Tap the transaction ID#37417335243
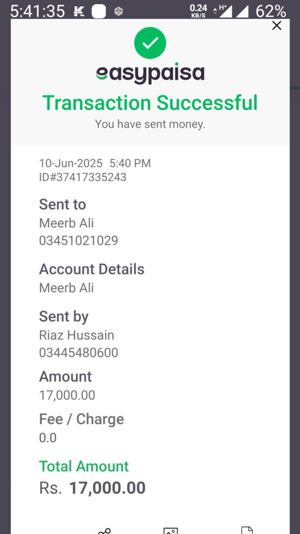This screenshot has width=300, height=534. (83, 177)
